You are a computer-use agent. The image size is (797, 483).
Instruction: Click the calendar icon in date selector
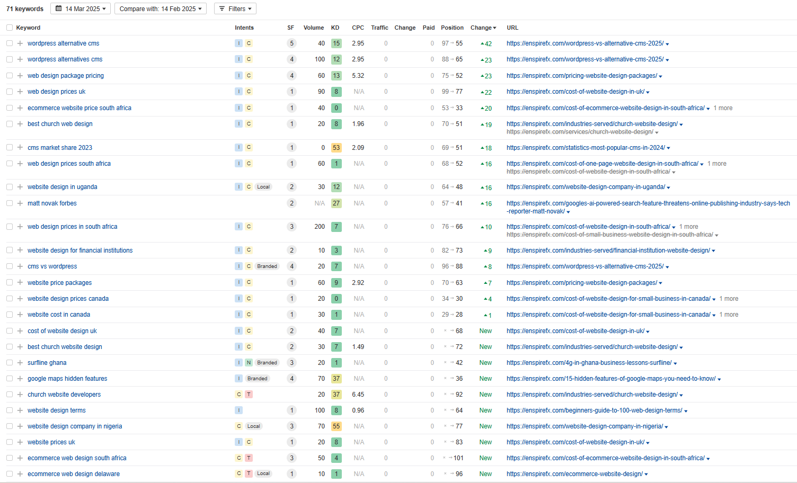(x=59, y=9)
